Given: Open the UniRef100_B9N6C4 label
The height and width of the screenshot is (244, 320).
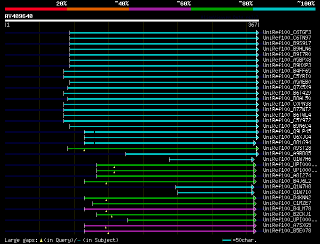Looking at the screenshot, I should [x=287, y=126].
